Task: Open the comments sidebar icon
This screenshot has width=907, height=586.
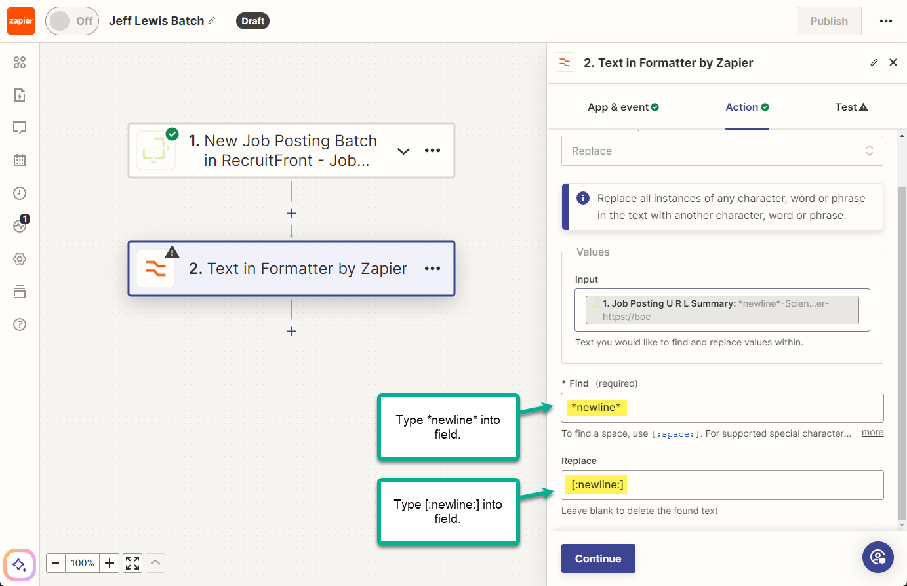Action: 20,128
